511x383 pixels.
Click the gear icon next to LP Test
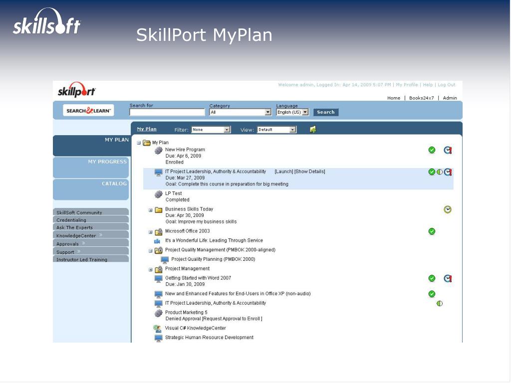tap(158, 194)
